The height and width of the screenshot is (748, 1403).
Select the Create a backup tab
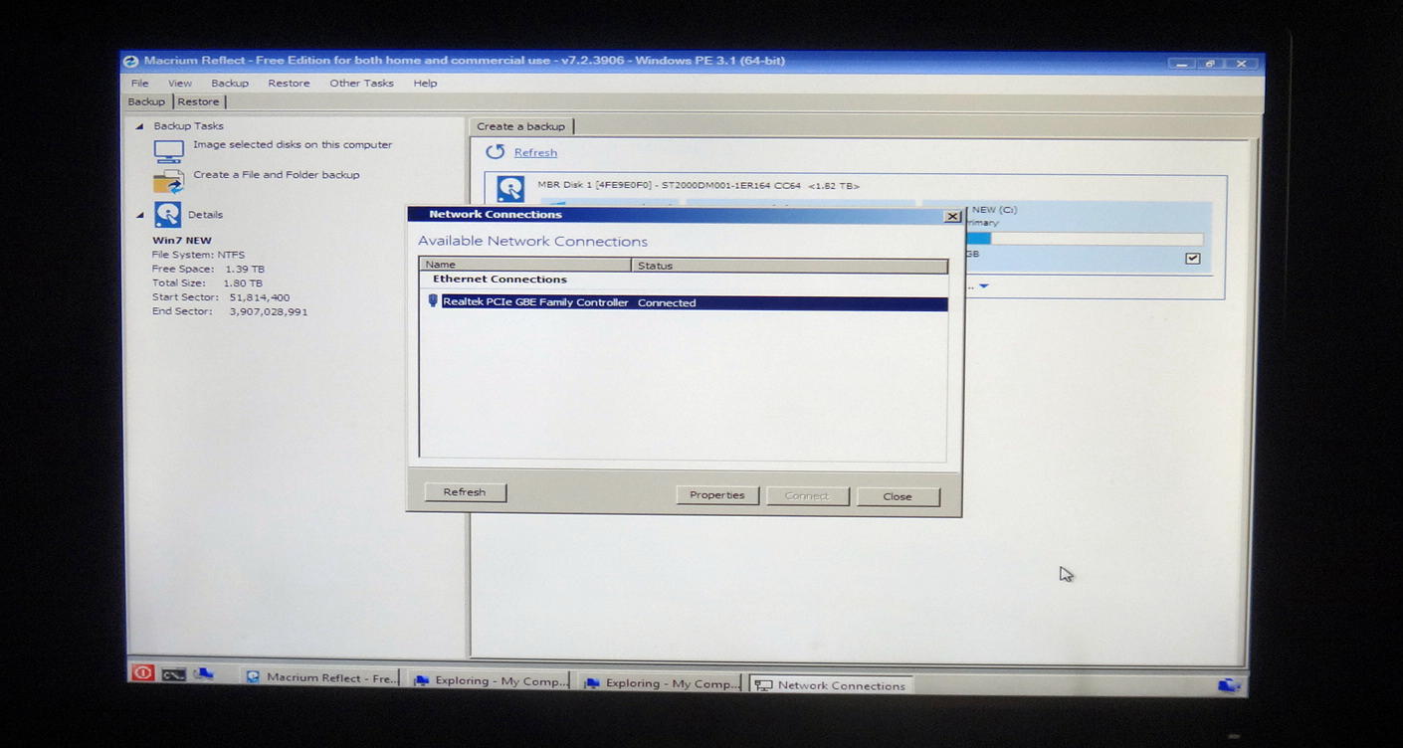pos(520,126)
